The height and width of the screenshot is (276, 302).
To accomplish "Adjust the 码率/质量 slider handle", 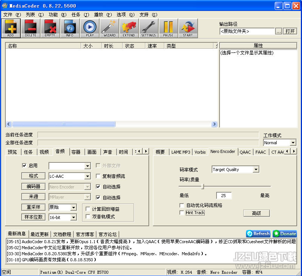I will (202, 186).
